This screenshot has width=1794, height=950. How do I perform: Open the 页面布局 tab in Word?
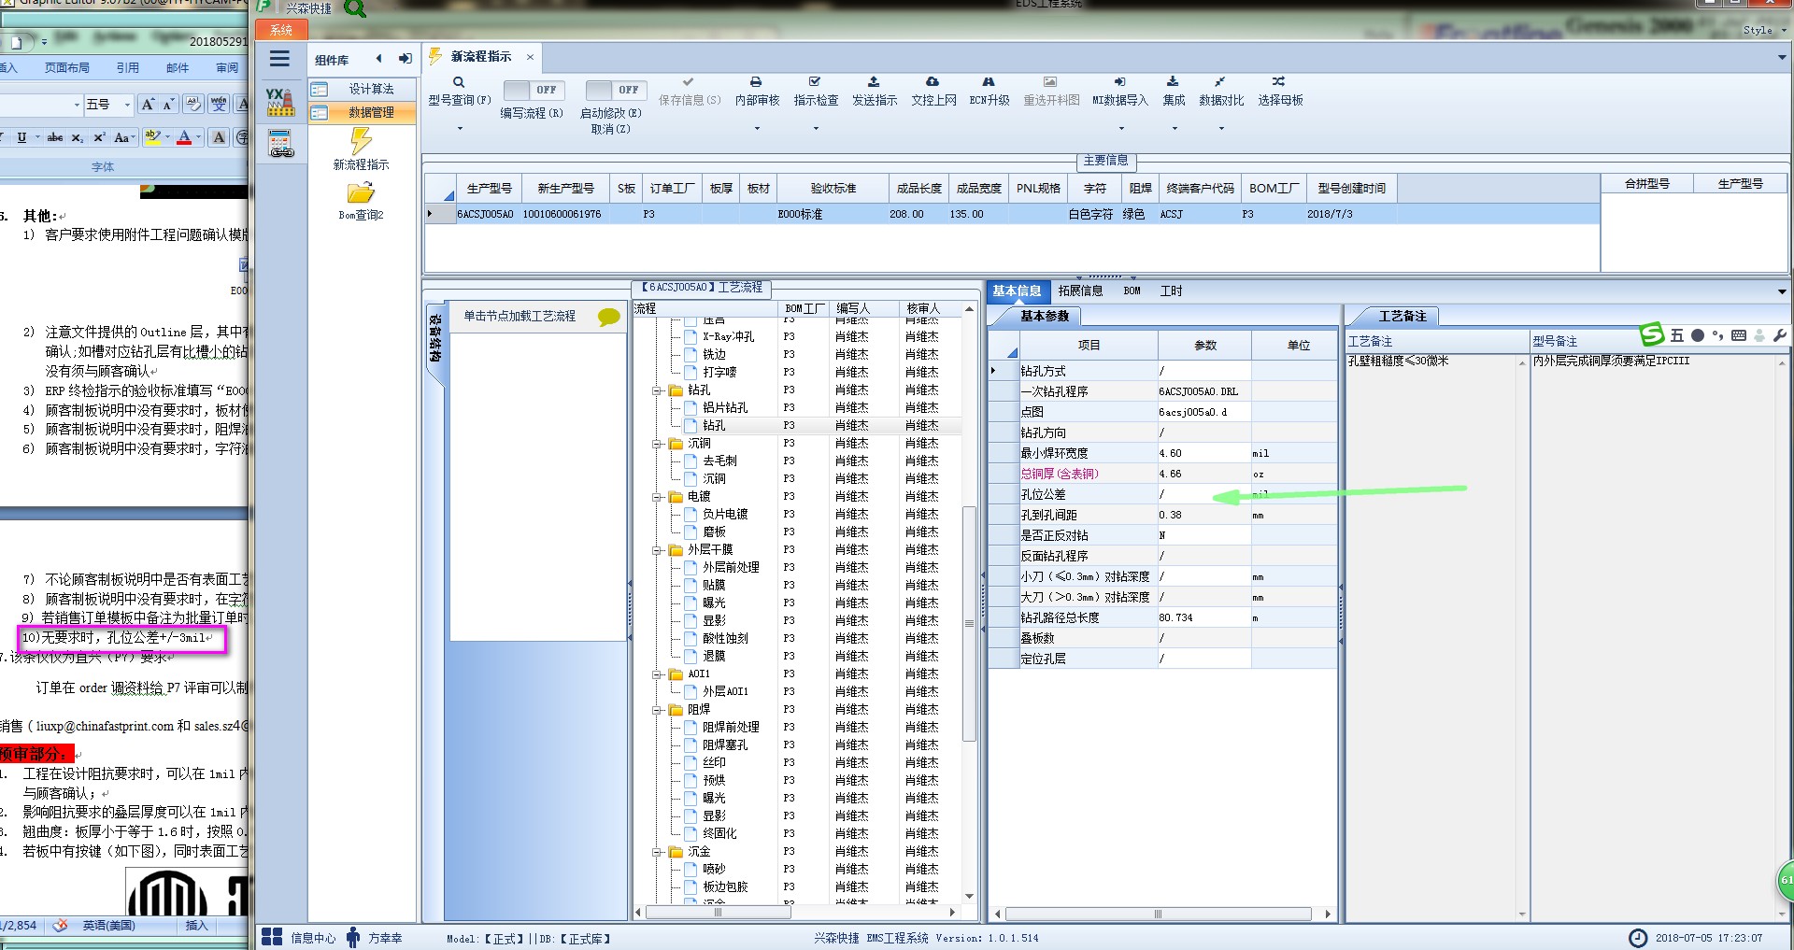67,67
